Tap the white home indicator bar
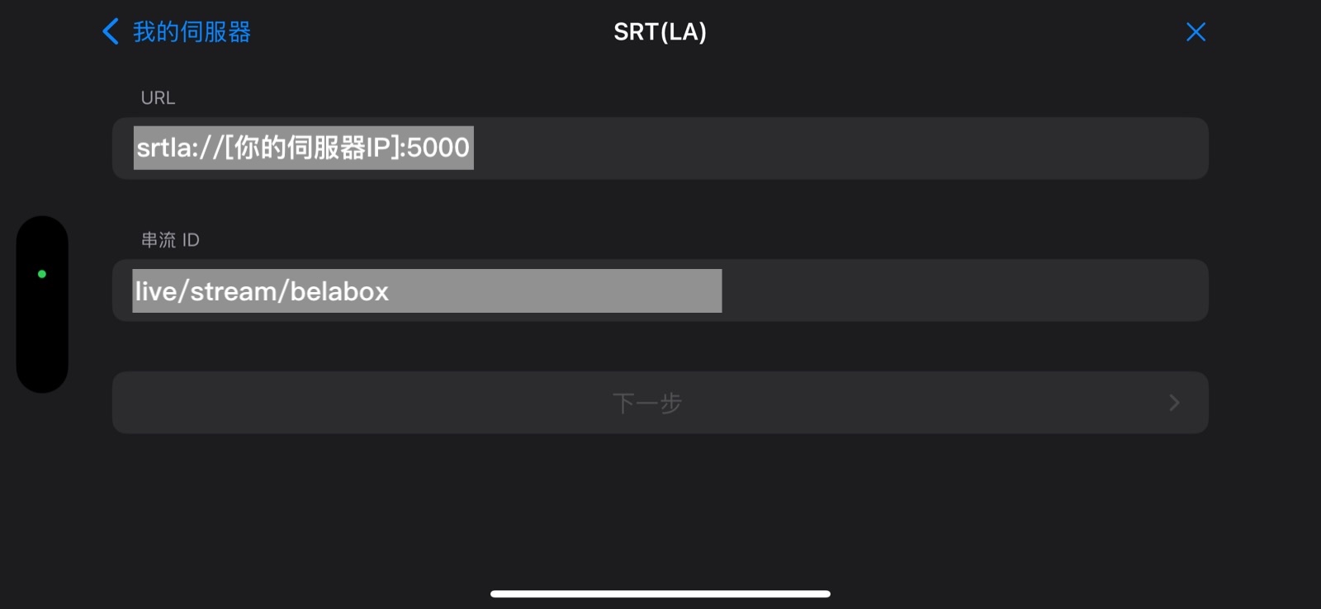This screenshot has width=1321, height=609. click(660, 593)
